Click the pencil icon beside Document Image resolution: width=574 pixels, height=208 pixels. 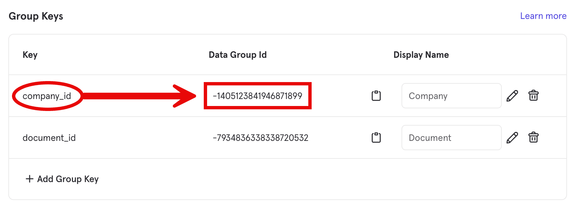coord(512,138)
